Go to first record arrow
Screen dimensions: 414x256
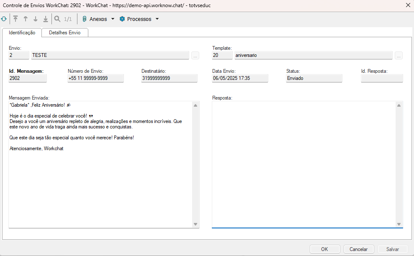(x=15, y=19)
